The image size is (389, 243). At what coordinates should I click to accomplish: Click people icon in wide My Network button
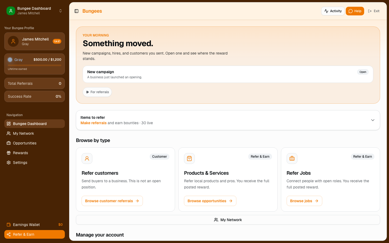[216, 220]
